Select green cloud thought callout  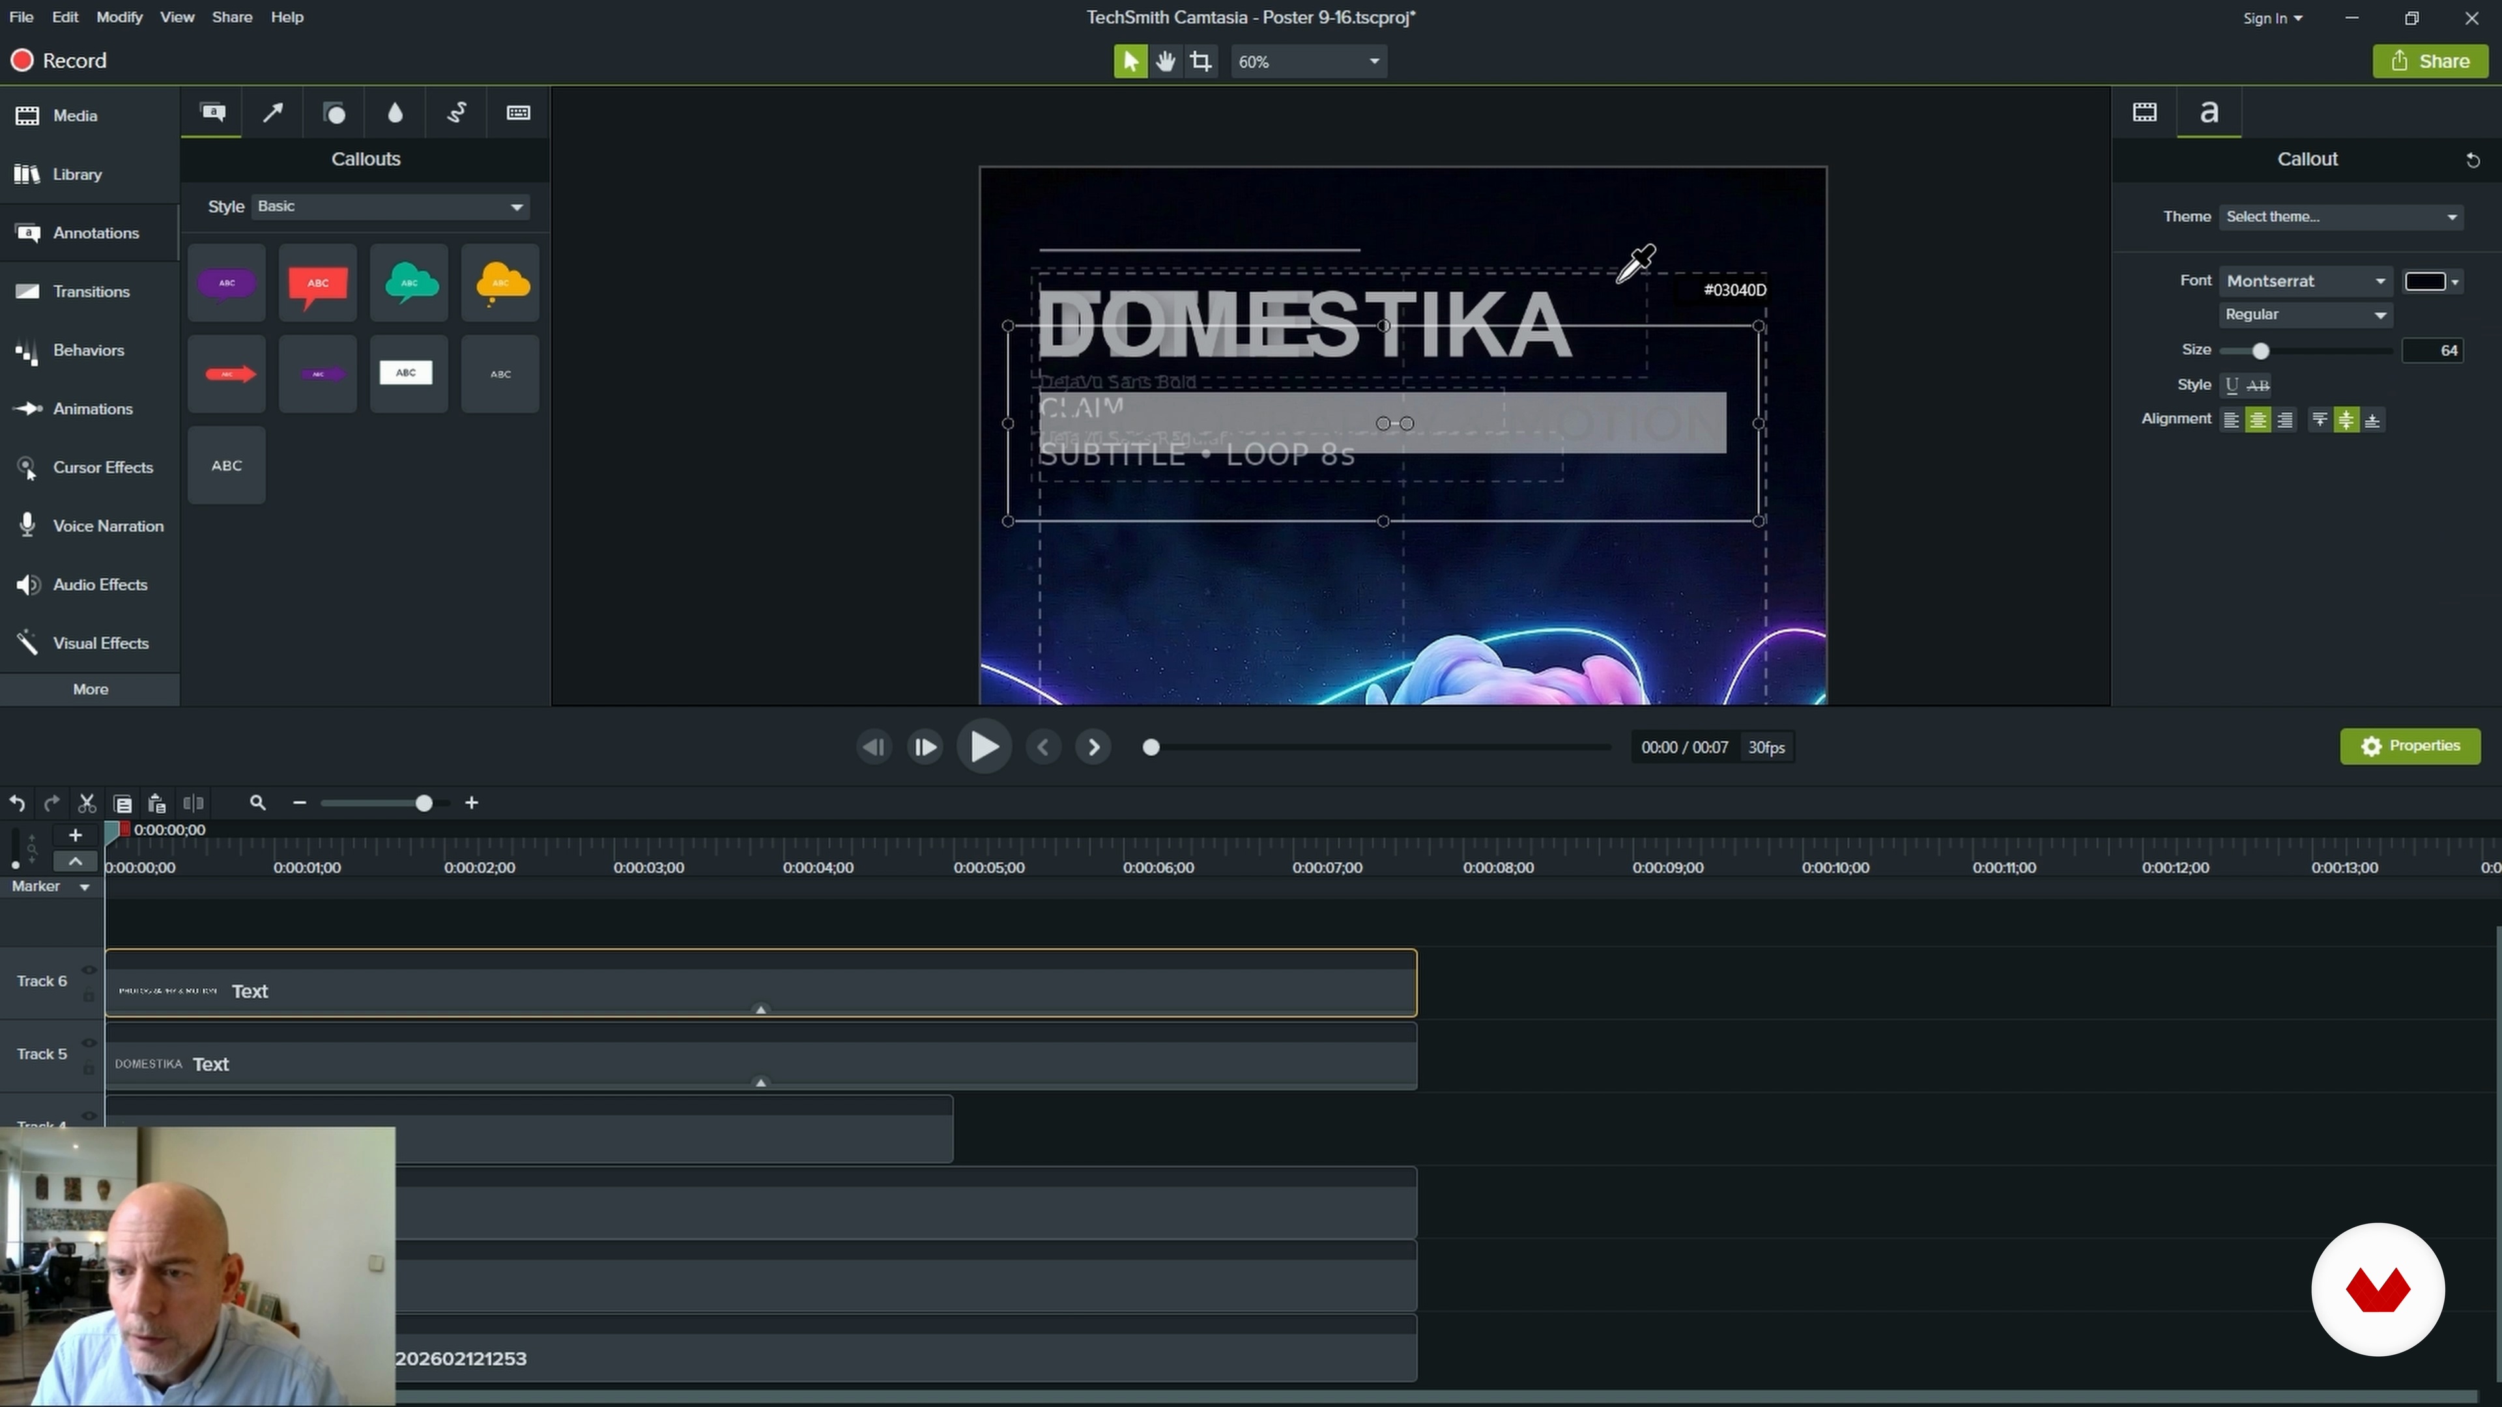coord(409,283)
